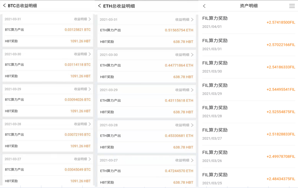Open hamburger menu on 资产明细 page
The width and height of the screenshot is (298, 188).
(292, 6)
